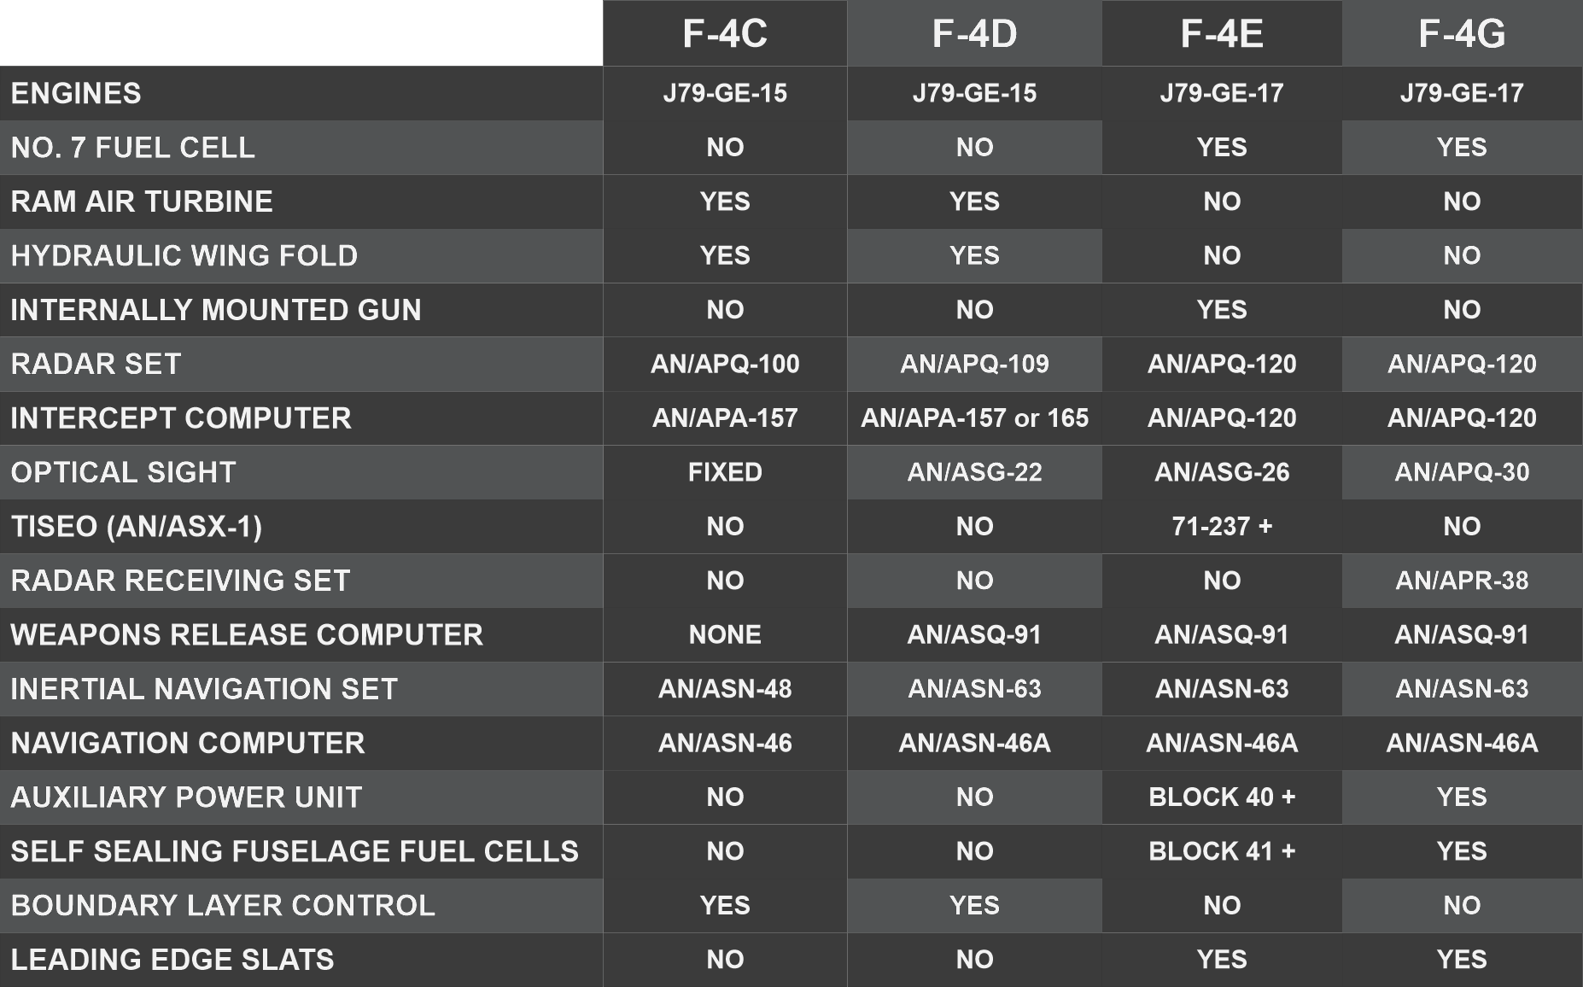Click the AUXILIARY POWER UNIT label
Screen dimensions: 1583x987
186,797
